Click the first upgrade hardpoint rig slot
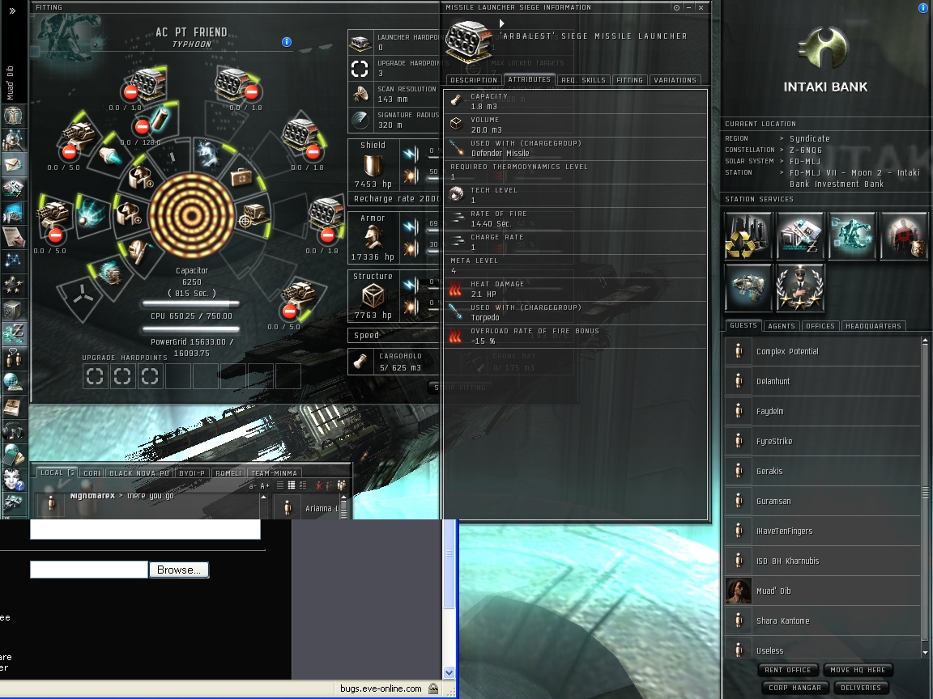 click(96, 376)
